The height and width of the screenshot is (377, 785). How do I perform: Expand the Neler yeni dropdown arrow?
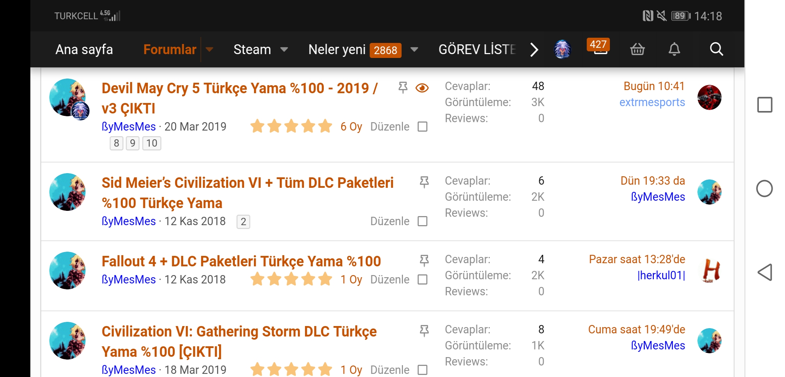click(414, 50)
